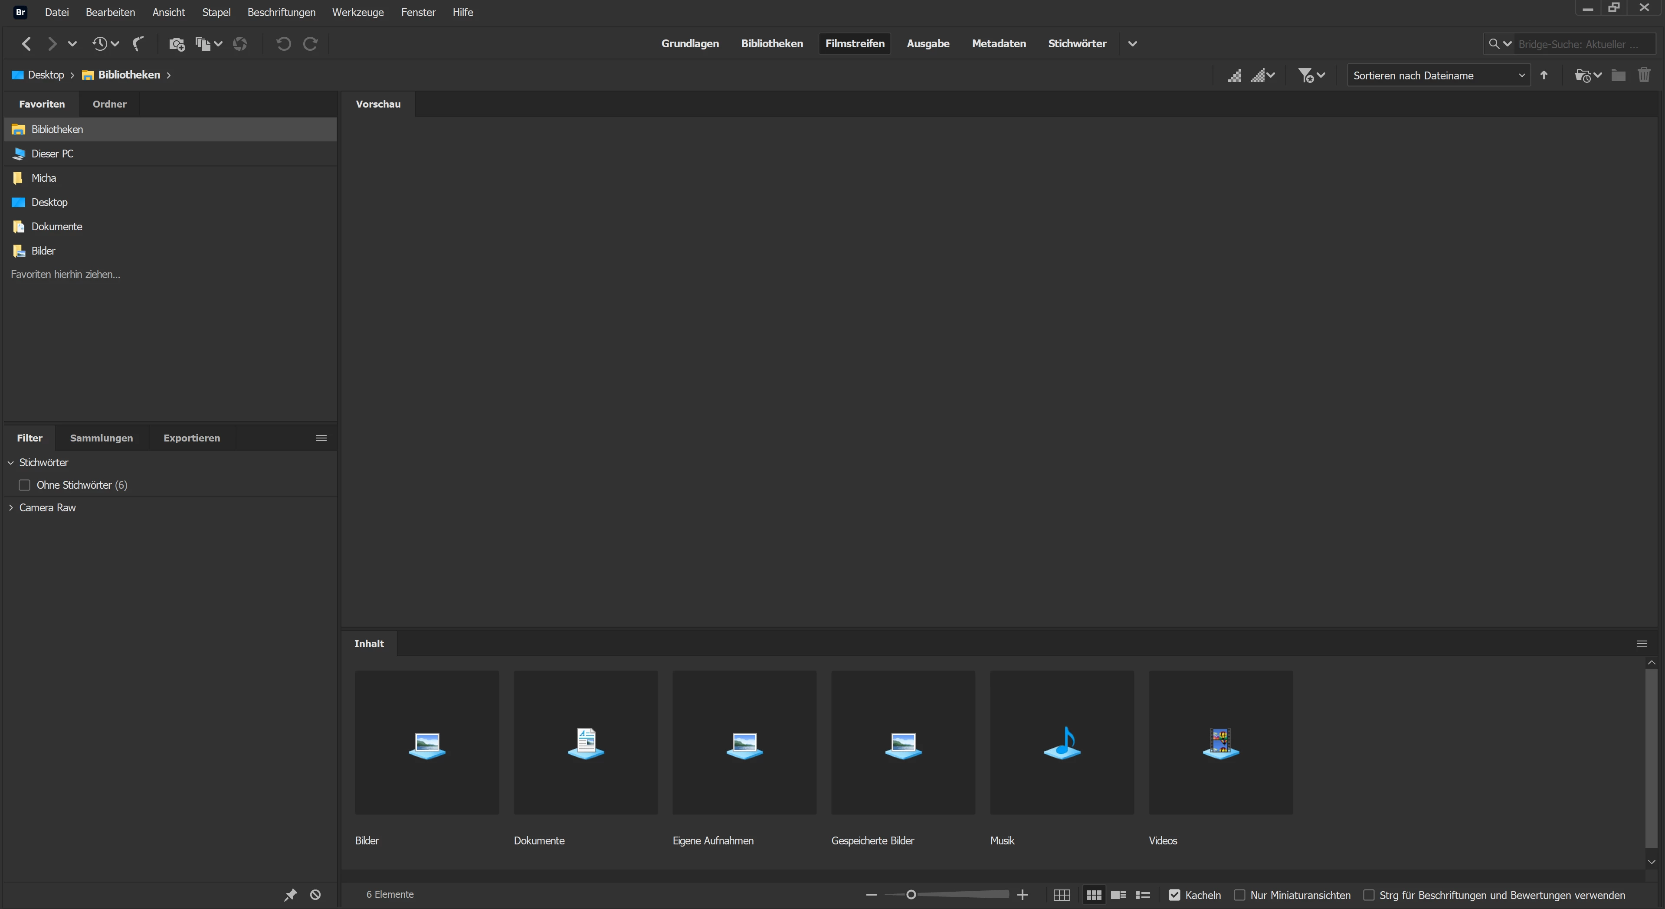Screen dimensions: 1665x909
Task: Switch to the Sammlungen tab
Action: click(102, 438)
